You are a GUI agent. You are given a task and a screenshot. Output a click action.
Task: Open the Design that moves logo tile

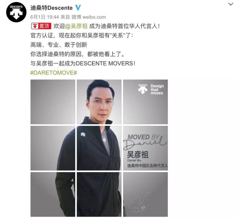click(x=145, y=102)
